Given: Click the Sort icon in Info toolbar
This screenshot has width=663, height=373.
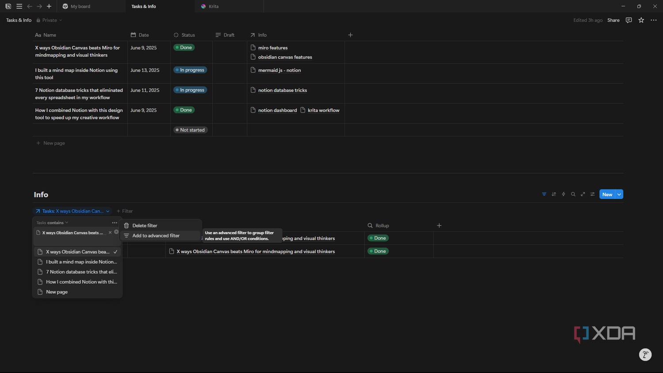Looking at the screenshot, I should tap(554, 194).
